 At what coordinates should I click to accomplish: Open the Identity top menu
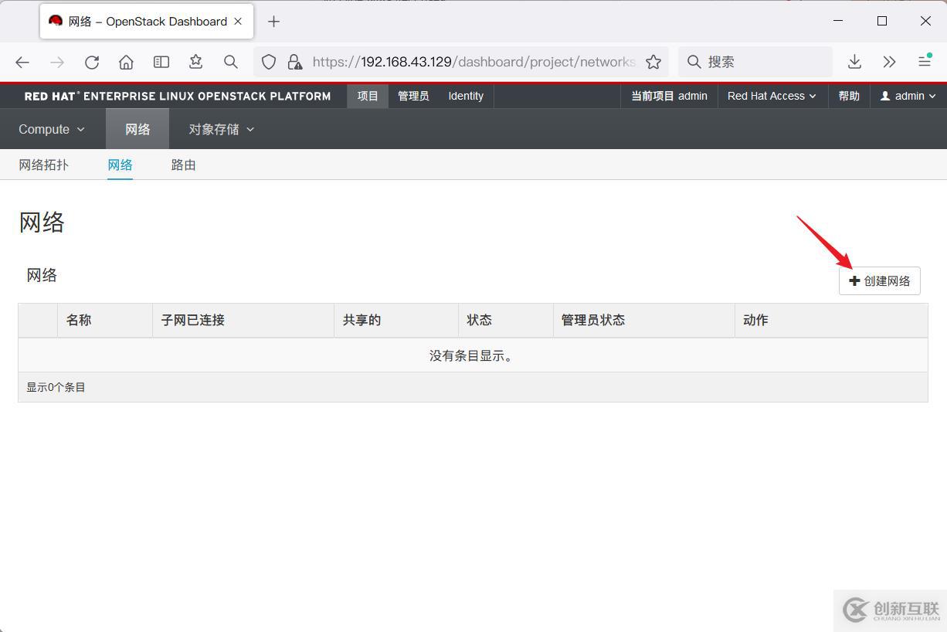coord(466,96)
